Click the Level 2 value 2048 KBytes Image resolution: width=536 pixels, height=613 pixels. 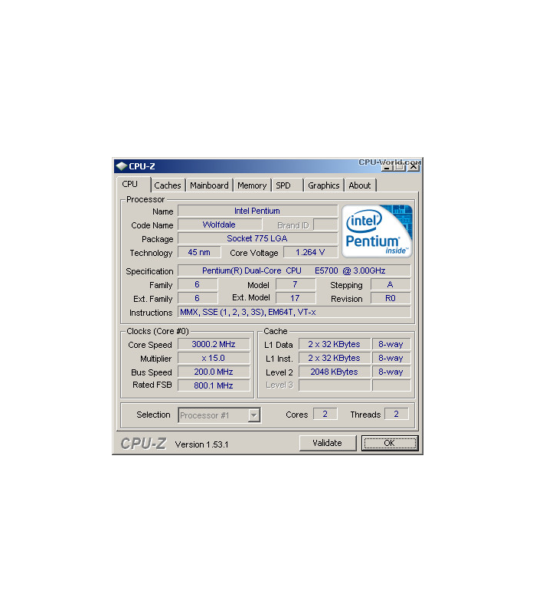pos(335,372)
